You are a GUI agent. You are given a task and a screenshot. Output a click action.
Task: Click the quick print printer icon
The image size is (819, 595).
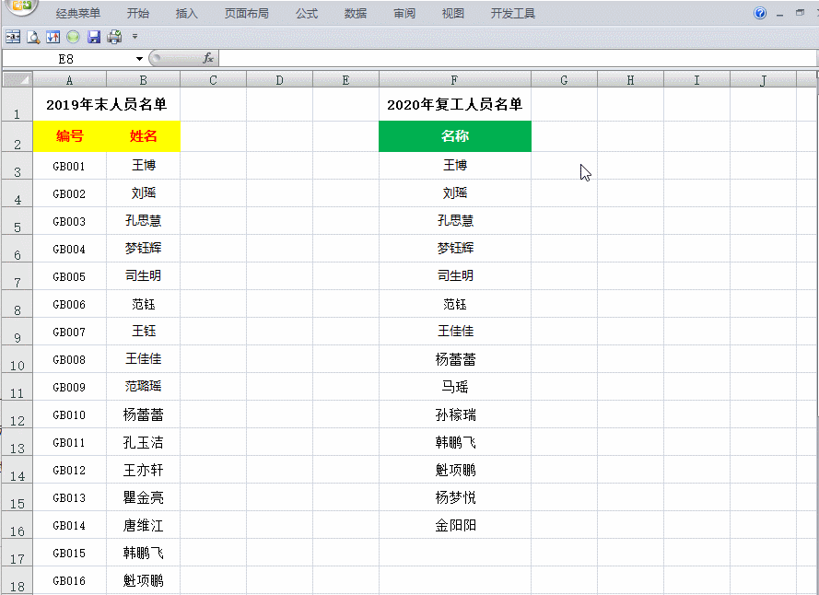pyautogui.click(x=114, y=37)
